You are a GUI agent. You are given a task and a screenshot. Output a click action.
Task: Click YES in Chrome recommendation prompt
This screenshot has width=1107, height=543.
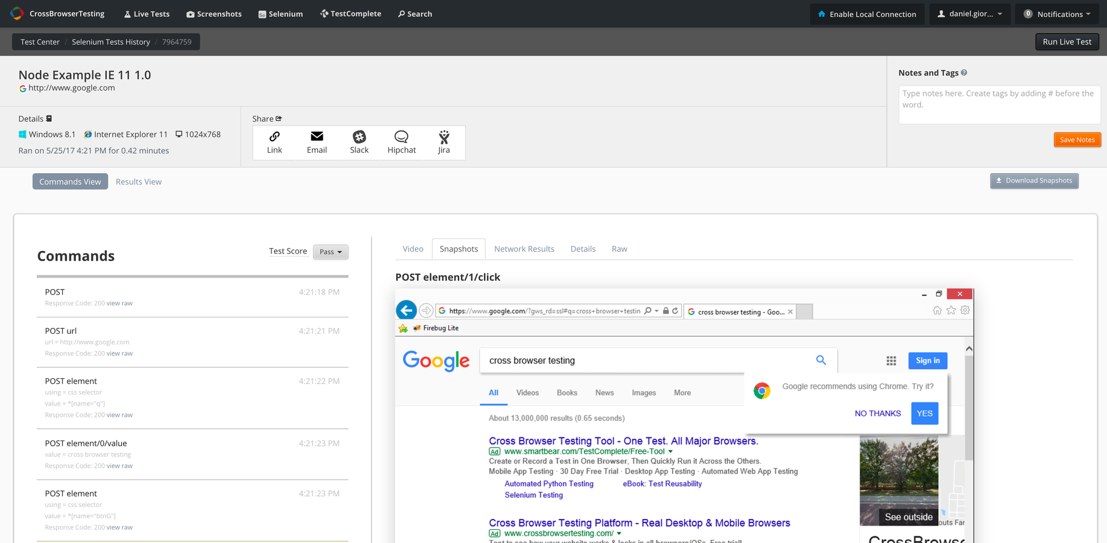pos(925,413)
